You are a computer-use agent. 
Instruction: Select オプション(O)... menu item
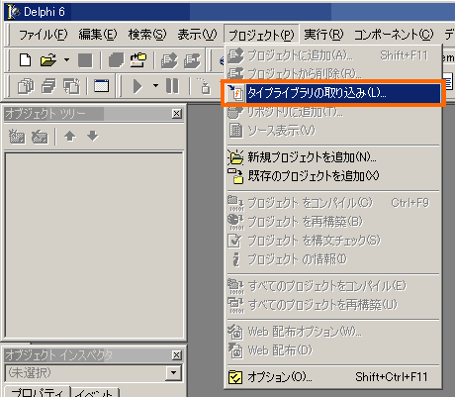pos(333,377)
